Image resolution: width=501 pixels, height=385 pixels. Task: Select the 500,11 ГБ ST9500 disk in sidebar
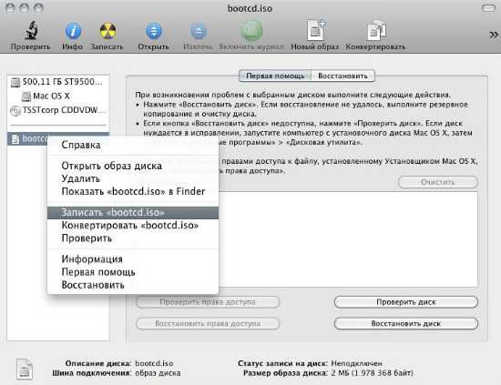click(58, 82)
